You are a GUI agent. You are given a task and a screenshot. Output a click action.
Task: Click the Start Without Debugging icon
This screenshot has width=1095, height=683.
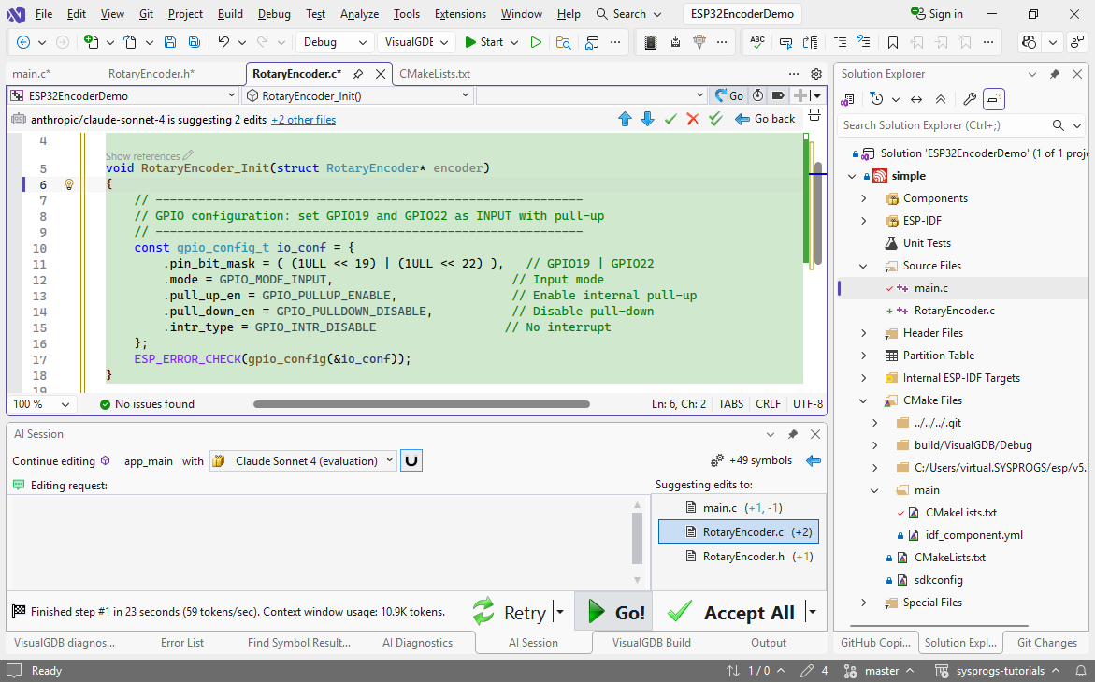click(x=536, y=42)
